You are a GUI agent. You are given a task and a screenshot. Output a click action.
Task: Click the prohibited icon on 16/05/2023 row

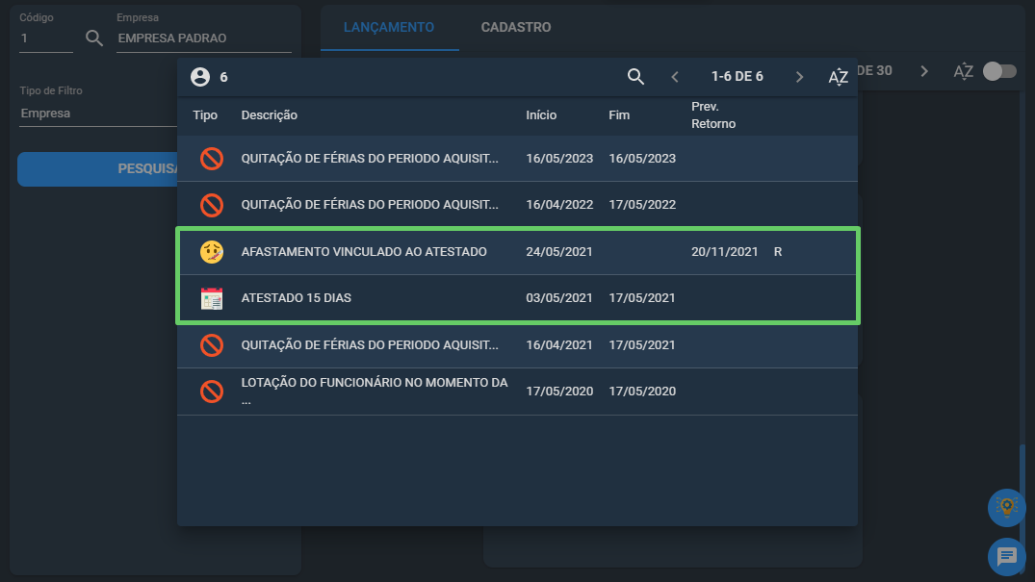pos(212,159)
